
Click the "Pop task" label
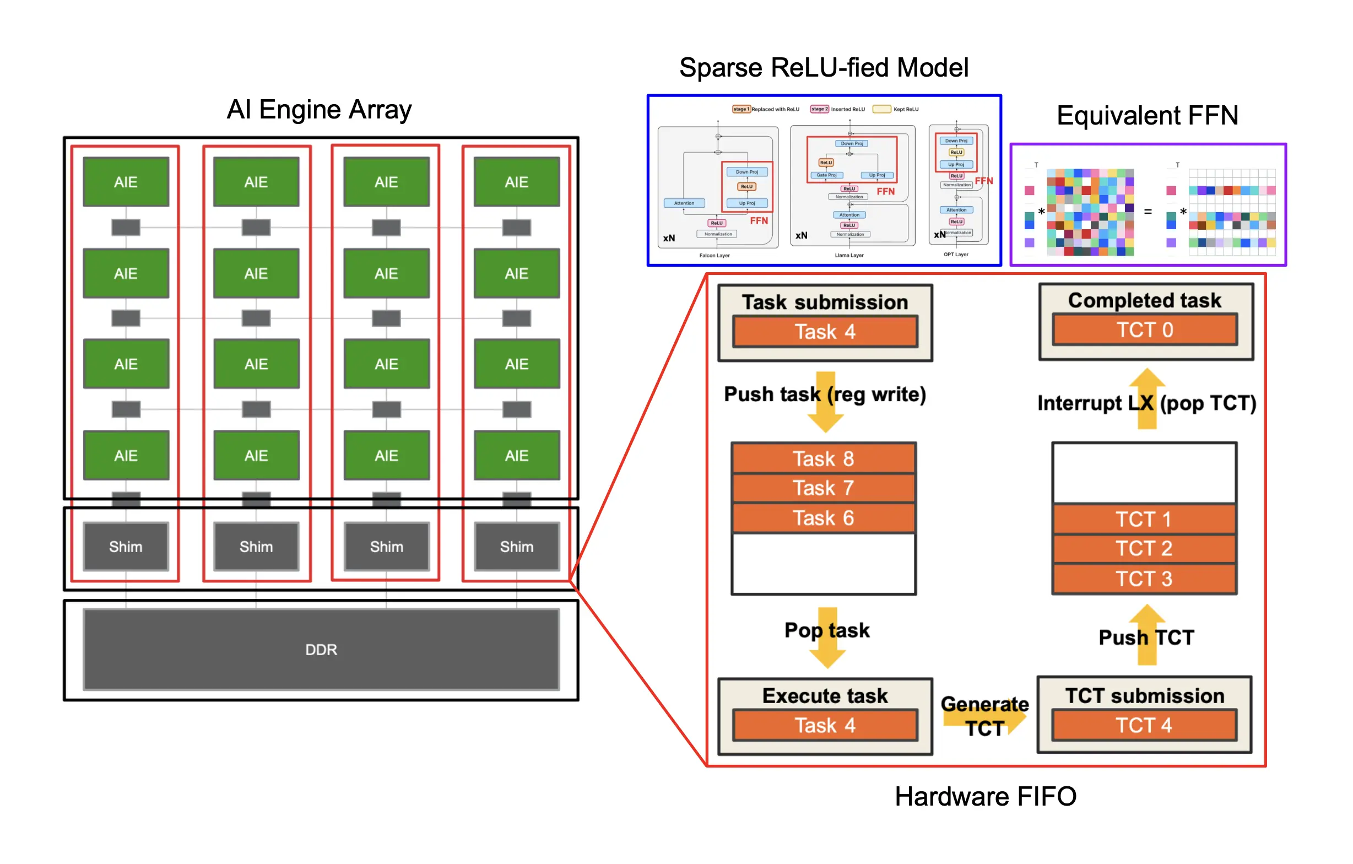(826, 630)
